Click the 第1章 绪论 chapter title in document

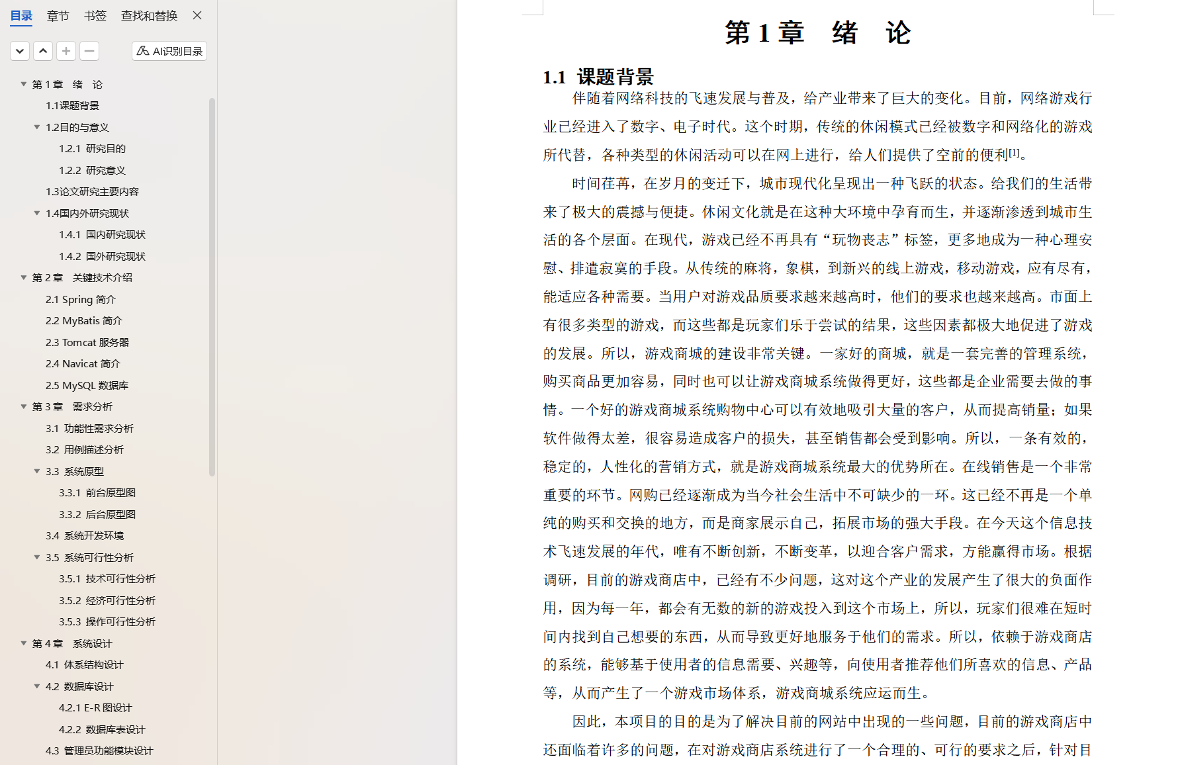click(818, 32)
